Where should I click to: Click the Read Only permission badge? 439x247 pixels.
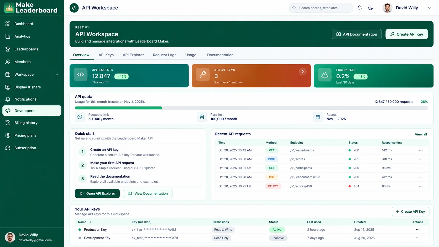pyautogui.click(x=221, y=238)
